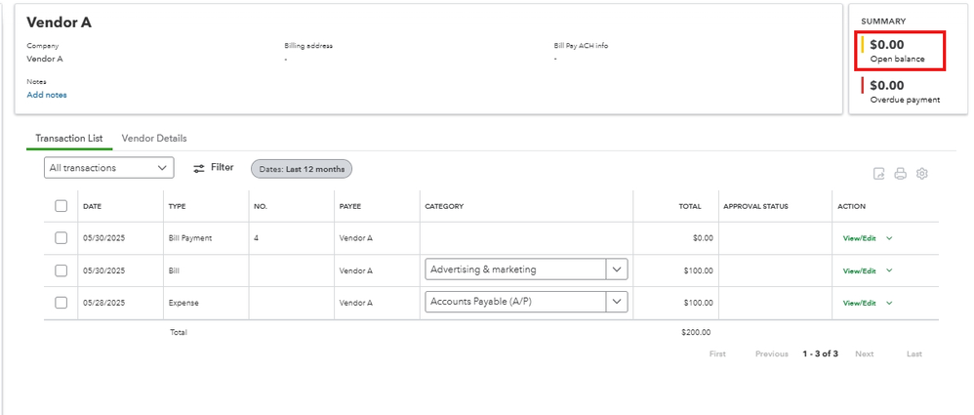Expand action arrow for Bill row
The height and width of the screenshot is (415, 974).
[x=889, y=270]
